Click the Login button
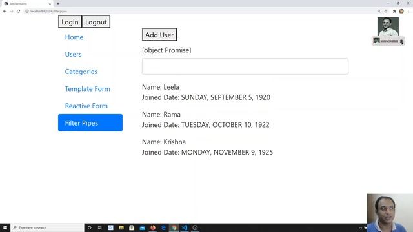 (70, 22)
